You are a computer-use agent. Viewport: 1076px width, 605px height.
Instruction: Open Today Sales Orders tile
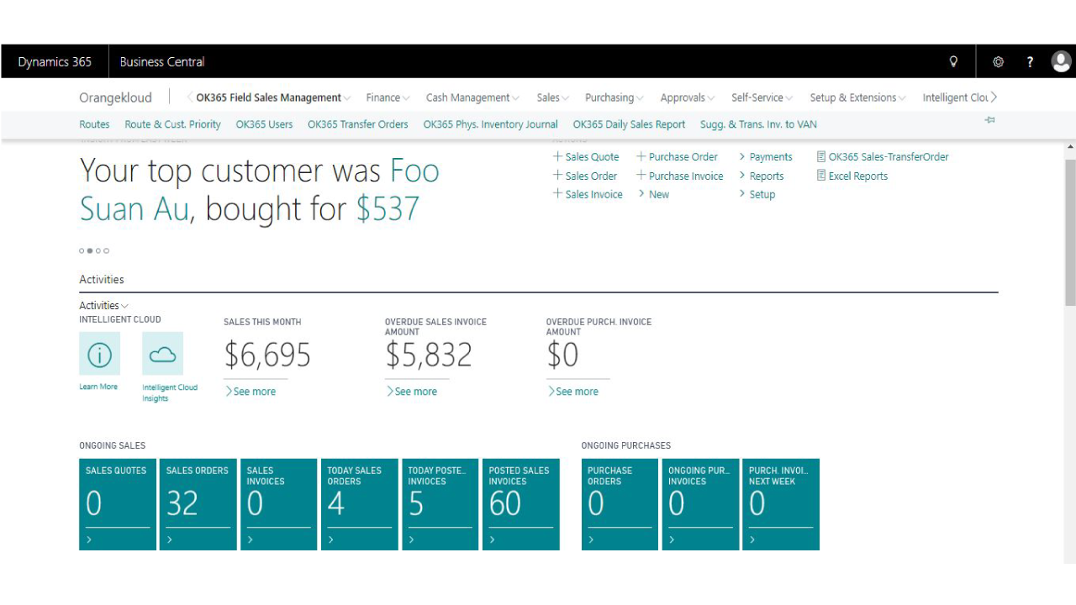[x=360, y=504]
